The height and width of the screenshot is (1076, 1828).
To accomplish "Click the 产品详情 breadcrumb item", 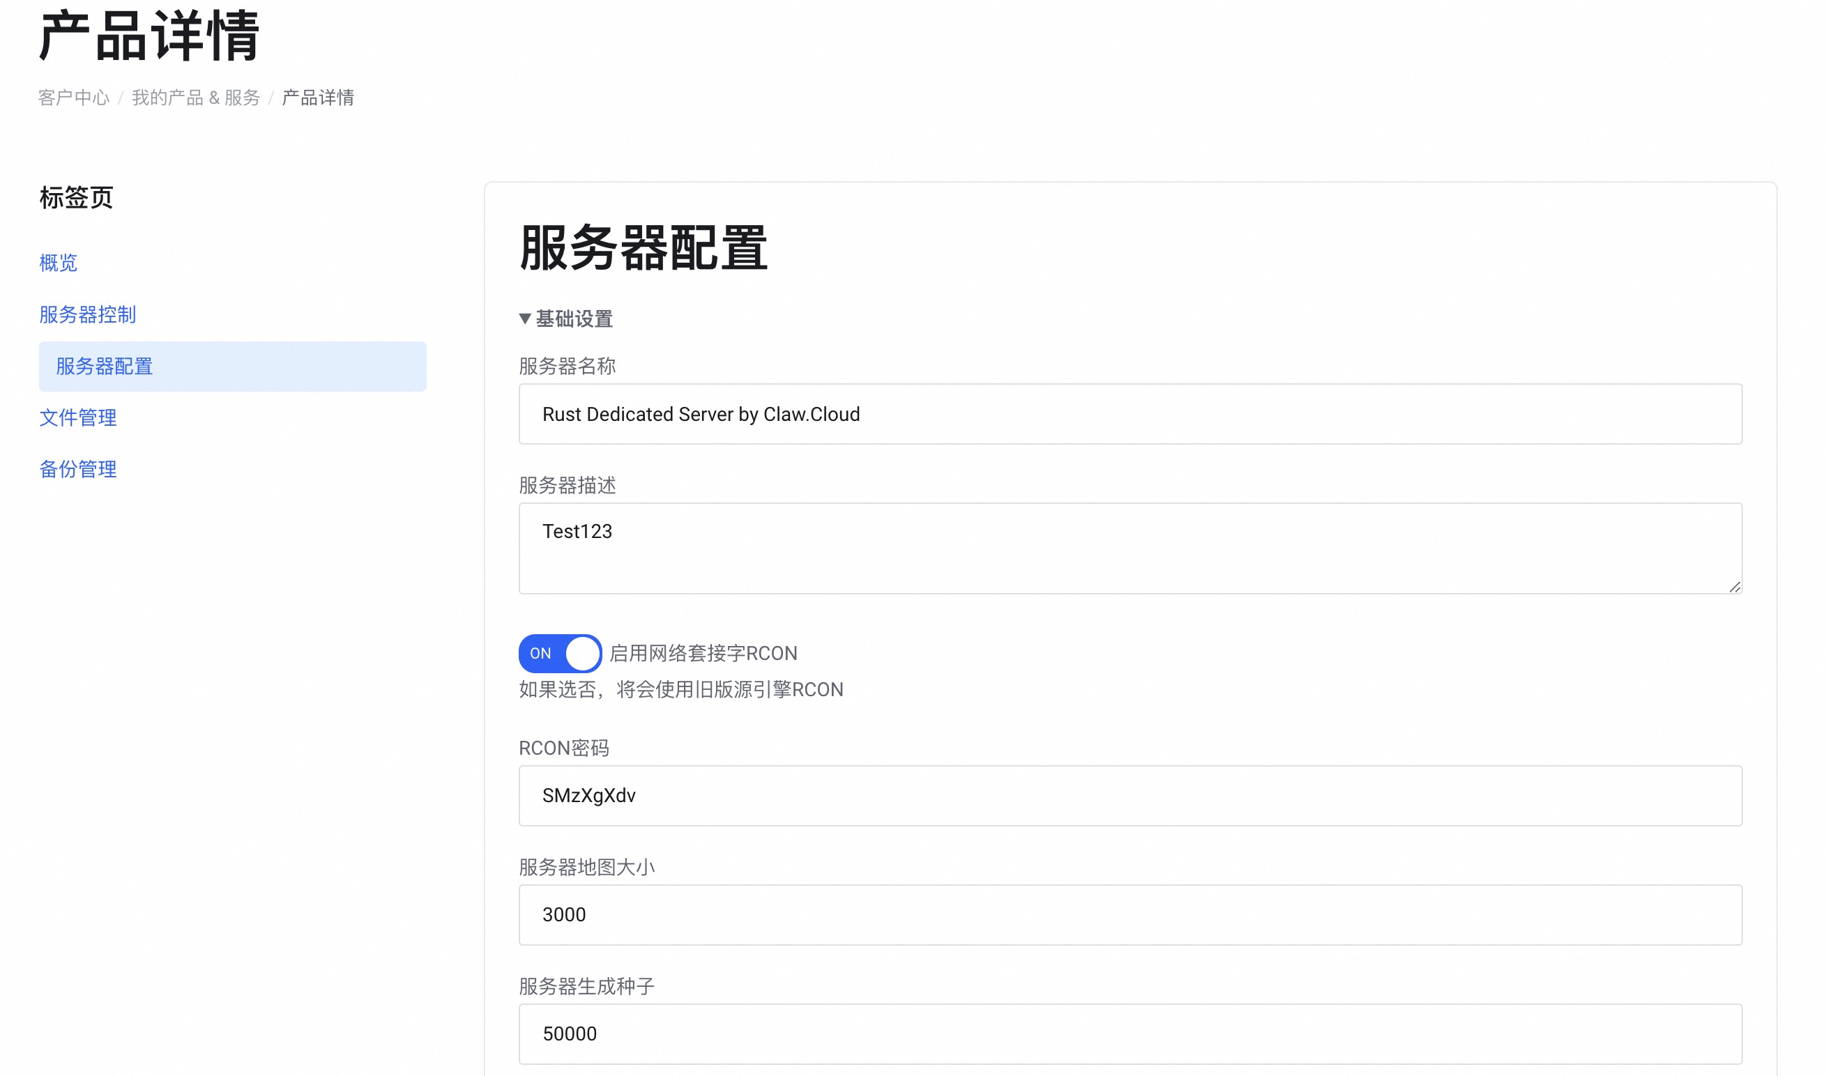I will [318, 98].
